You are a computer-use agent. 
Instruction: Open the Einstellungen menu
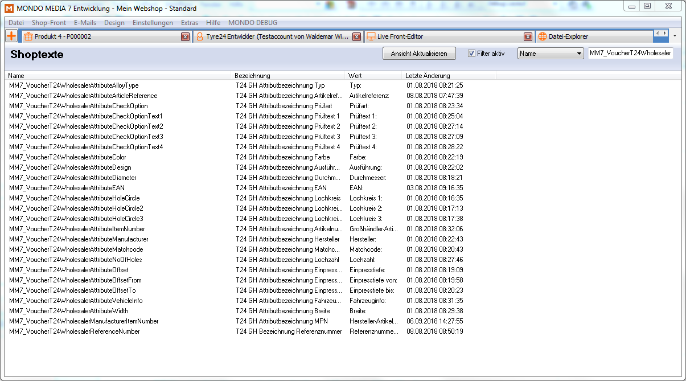(x=153, y=23)
